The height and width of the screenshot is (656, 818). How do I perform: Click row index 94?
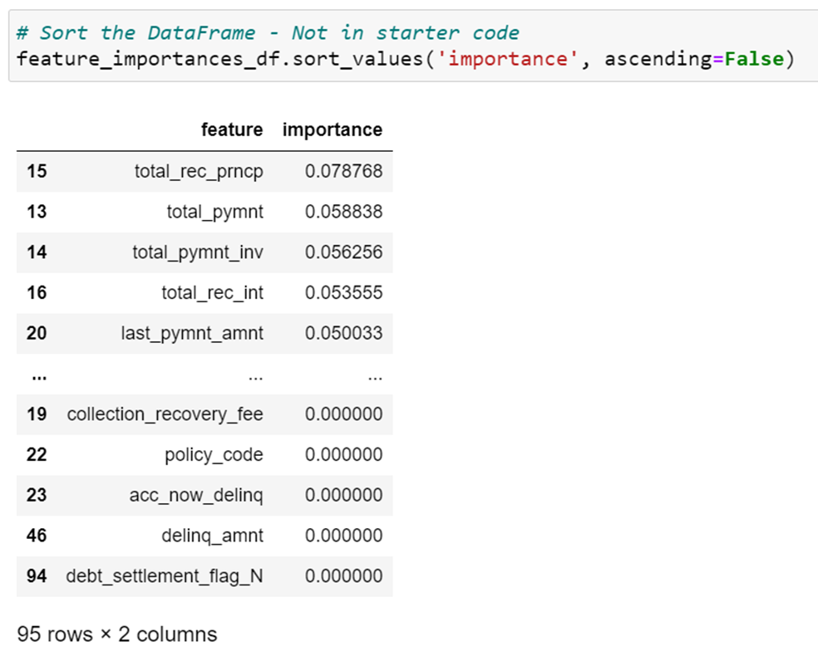[x=37, y=575]
